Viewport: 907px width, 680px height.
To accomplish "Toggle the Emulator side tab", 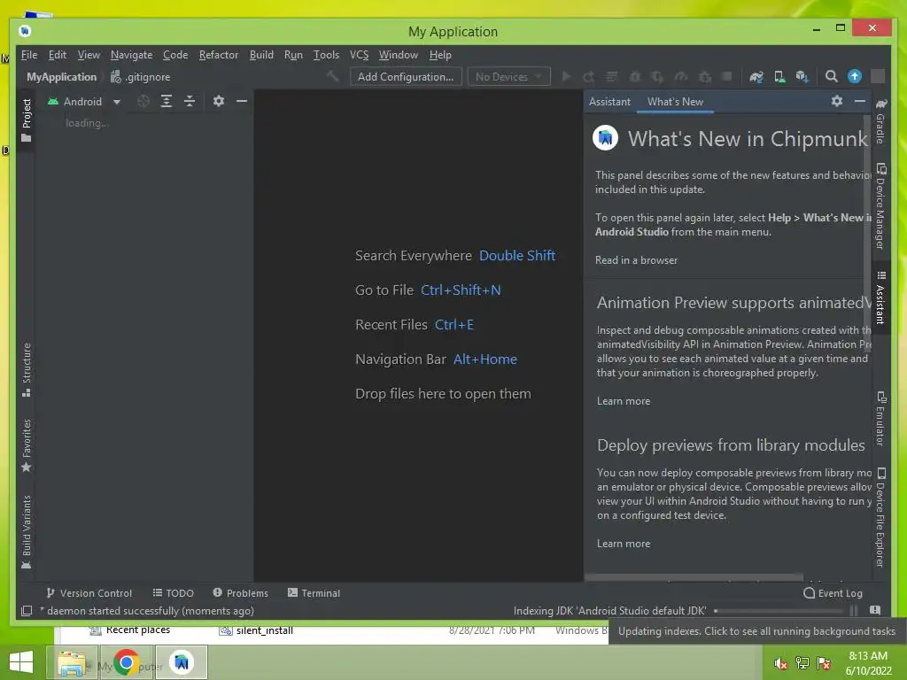I will pyautogui.click(x=880, y=419).
